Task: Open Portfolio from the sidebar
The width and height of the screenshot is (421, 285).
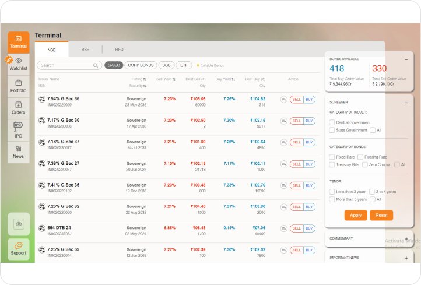Action: point(19,83)
